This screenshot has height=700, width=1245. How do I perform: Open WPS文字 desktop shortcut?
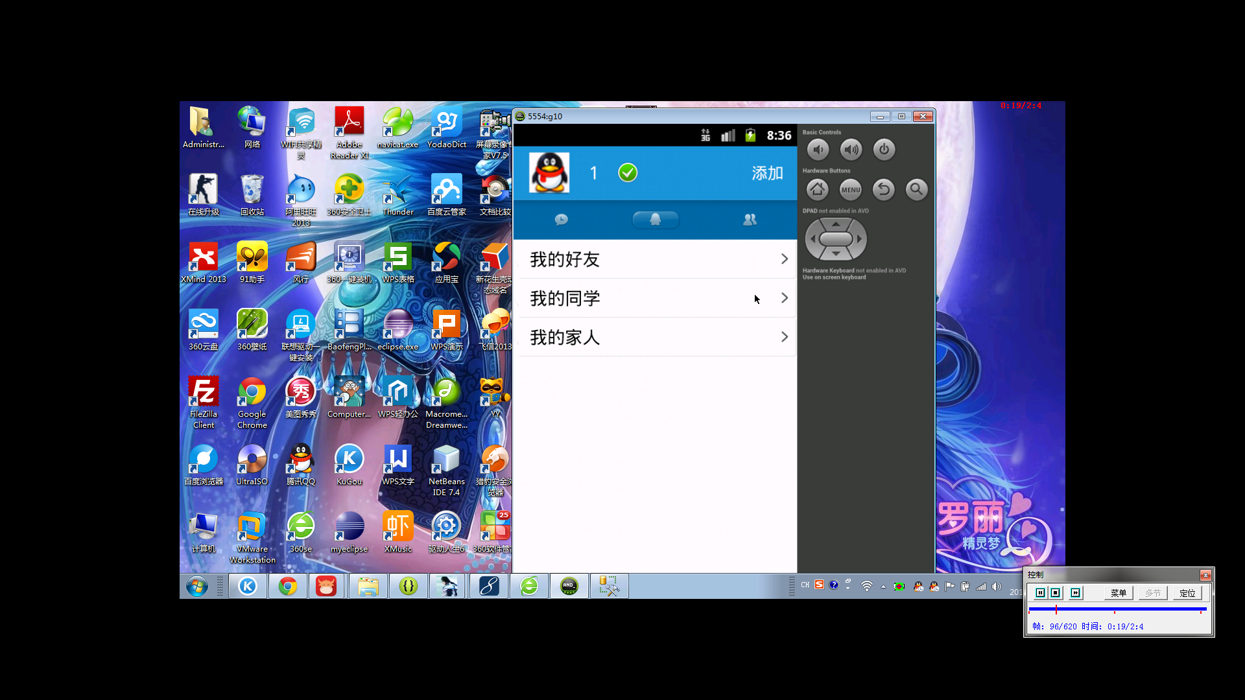point(397,465)
